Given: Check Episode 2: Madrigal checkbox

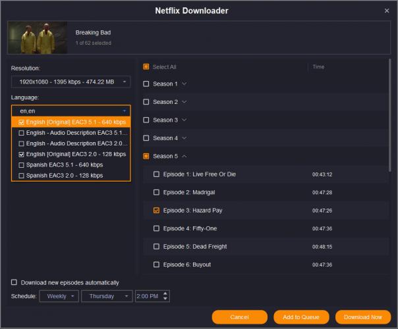Looking at the screenshot, I should click(156, 192).
